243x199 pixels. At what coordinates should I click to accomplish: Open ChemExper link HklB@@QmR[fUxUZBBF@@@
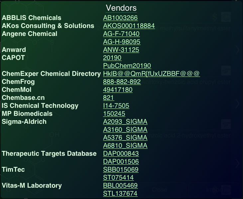pyautogui.click(x=151, y=74)
